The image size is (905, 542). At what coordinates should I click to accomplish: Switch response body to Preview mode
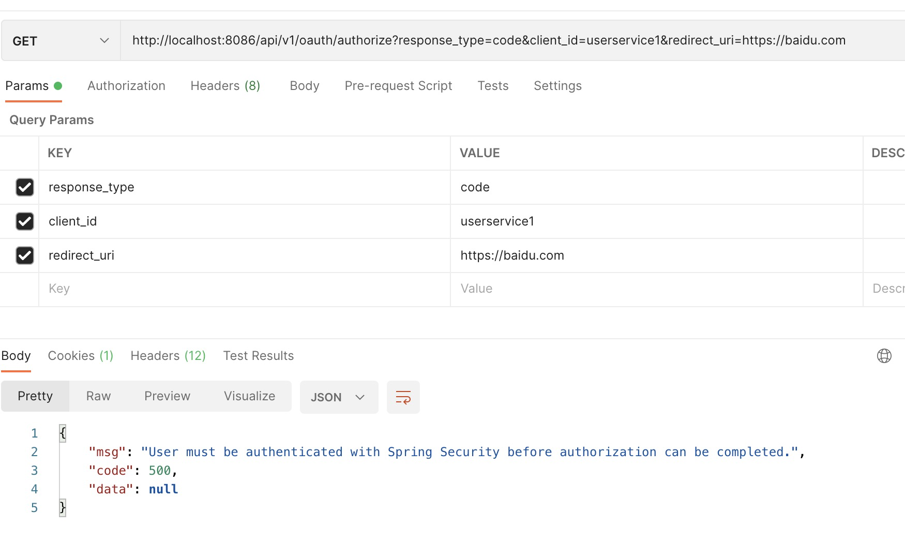[x=167, y=396]
